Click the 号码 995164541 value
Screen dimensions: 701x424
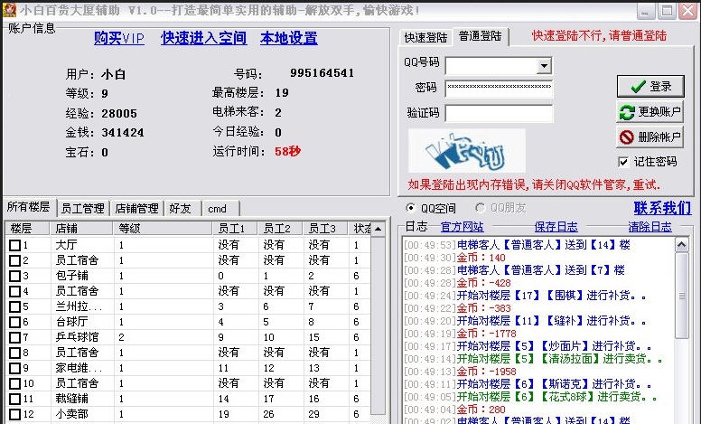coord(322,73)
